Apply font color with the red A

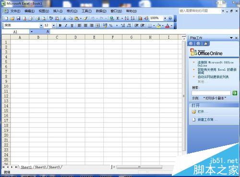[167, 25]
